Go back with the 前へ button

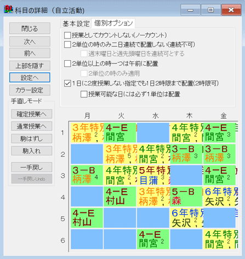pyautogui.click(x=30, y=53)
